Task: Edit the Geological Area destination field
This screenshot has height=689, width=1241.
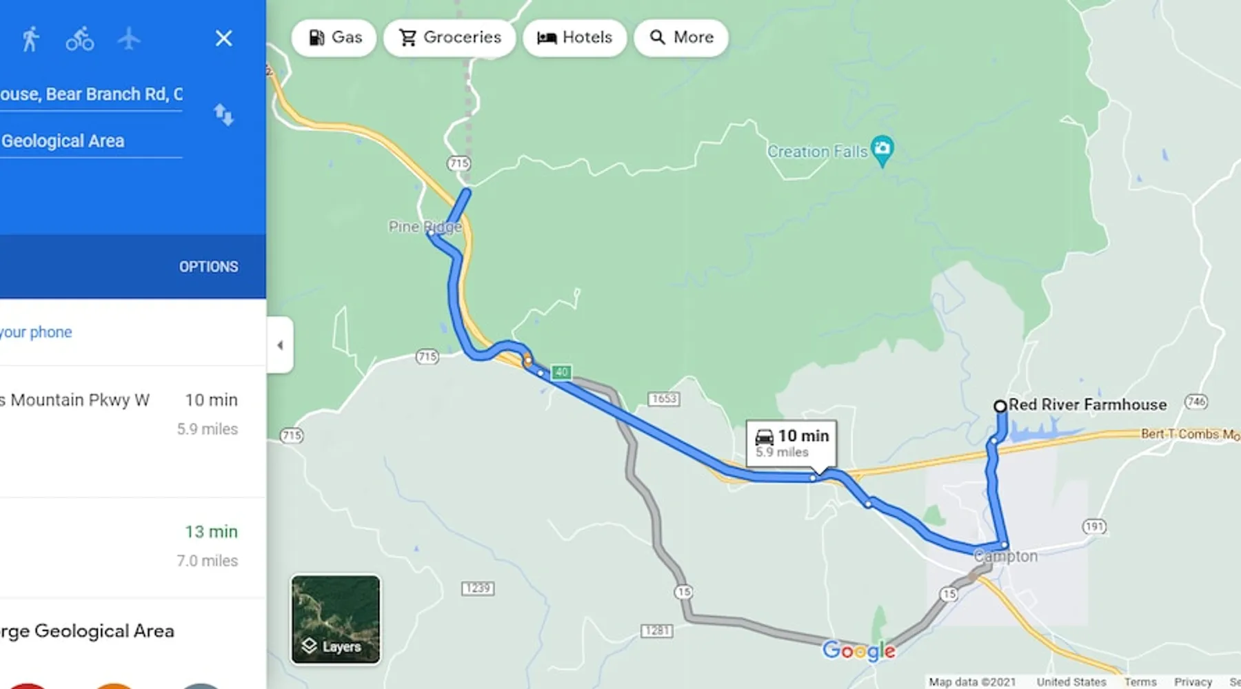Action: point(91,141)
